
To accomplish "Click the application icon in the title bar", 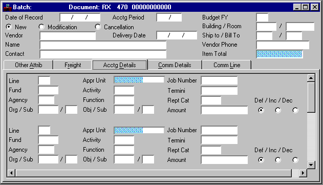I will tap(7, 7).
